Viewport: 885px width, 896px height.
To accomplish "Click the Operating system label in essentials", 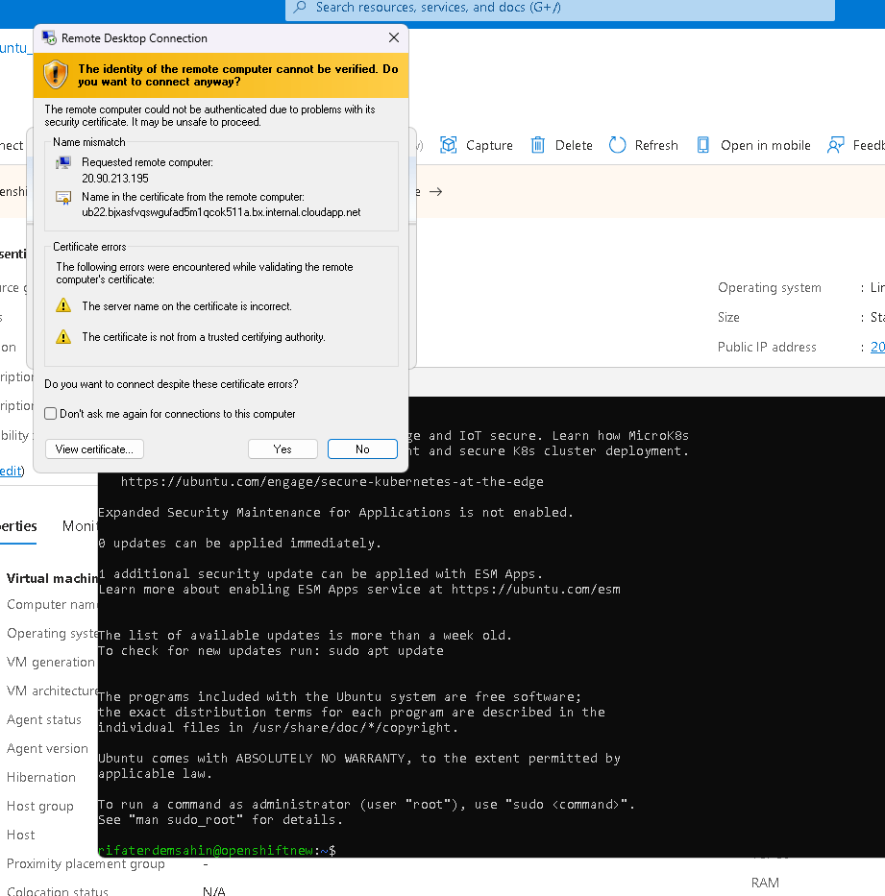I will (x=770, y=287).
